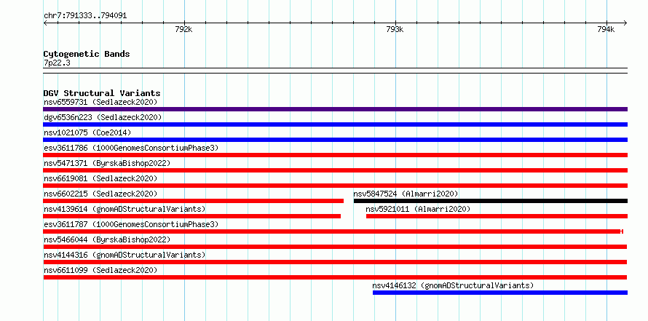Open nsv4144316 (gnomADStructuralVariants) label
The width and height of the screenshot is (648, 321).
125,255
